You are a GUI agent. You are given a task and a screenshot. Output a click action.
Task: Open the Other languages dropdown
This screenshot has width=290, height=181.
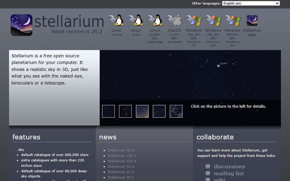click(251, 3)
